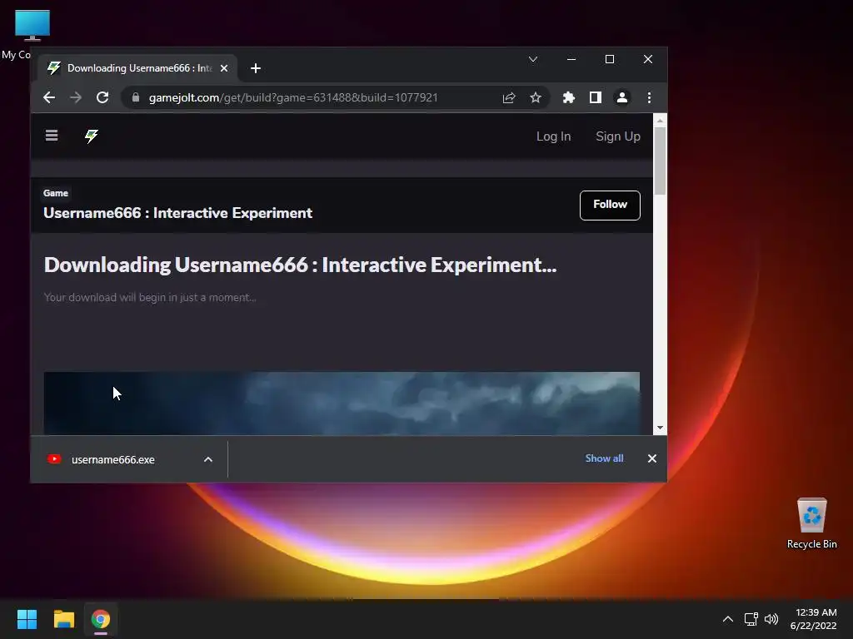Image resolution: width=853 pixels, height=639 pixels.
Task: Select the Downloading Username666 tab
Action: 137,68
